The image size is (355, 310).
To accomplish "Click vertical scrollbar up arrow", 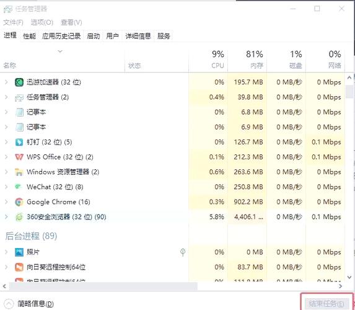I will 349,77.
